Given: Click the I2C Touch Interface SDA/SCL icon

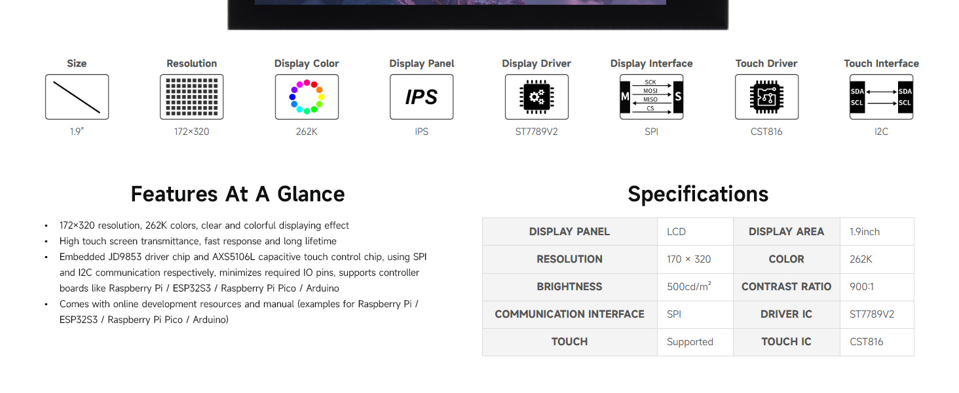Looking at the screenshot, I should click(881, 97).
